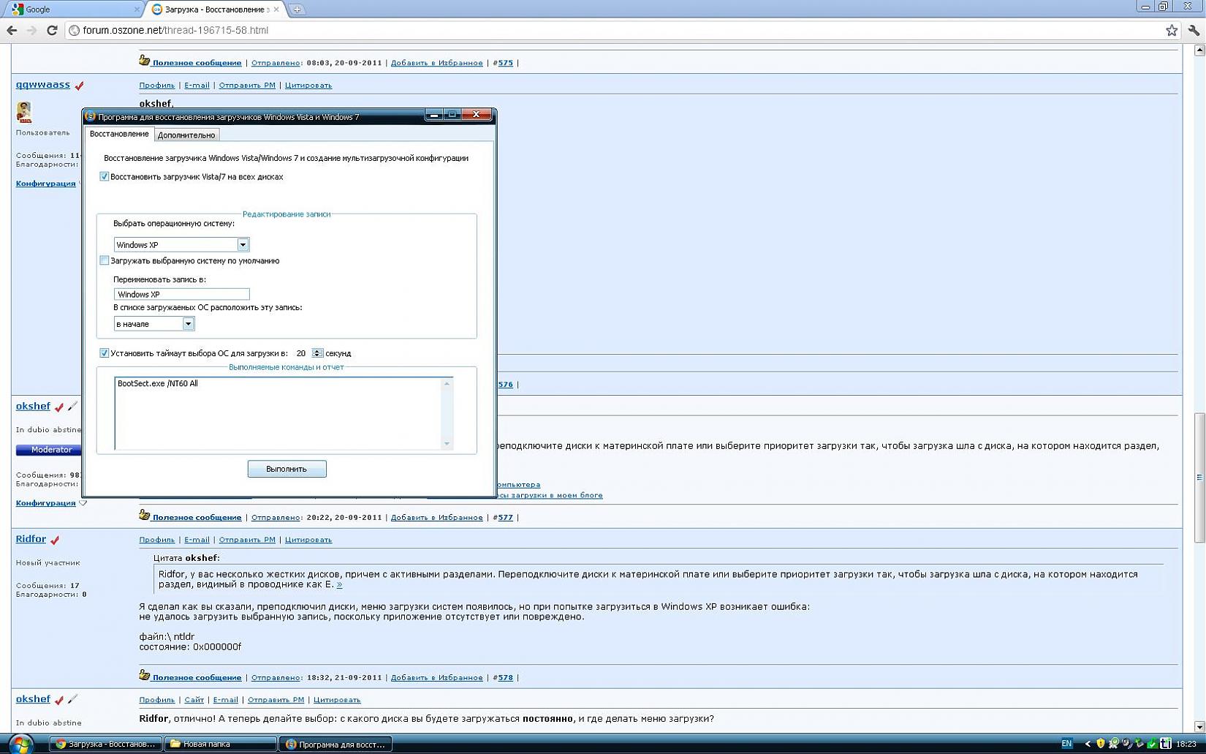Click 'Добавить в Избранное' for post #578

(x=437, y=677)
